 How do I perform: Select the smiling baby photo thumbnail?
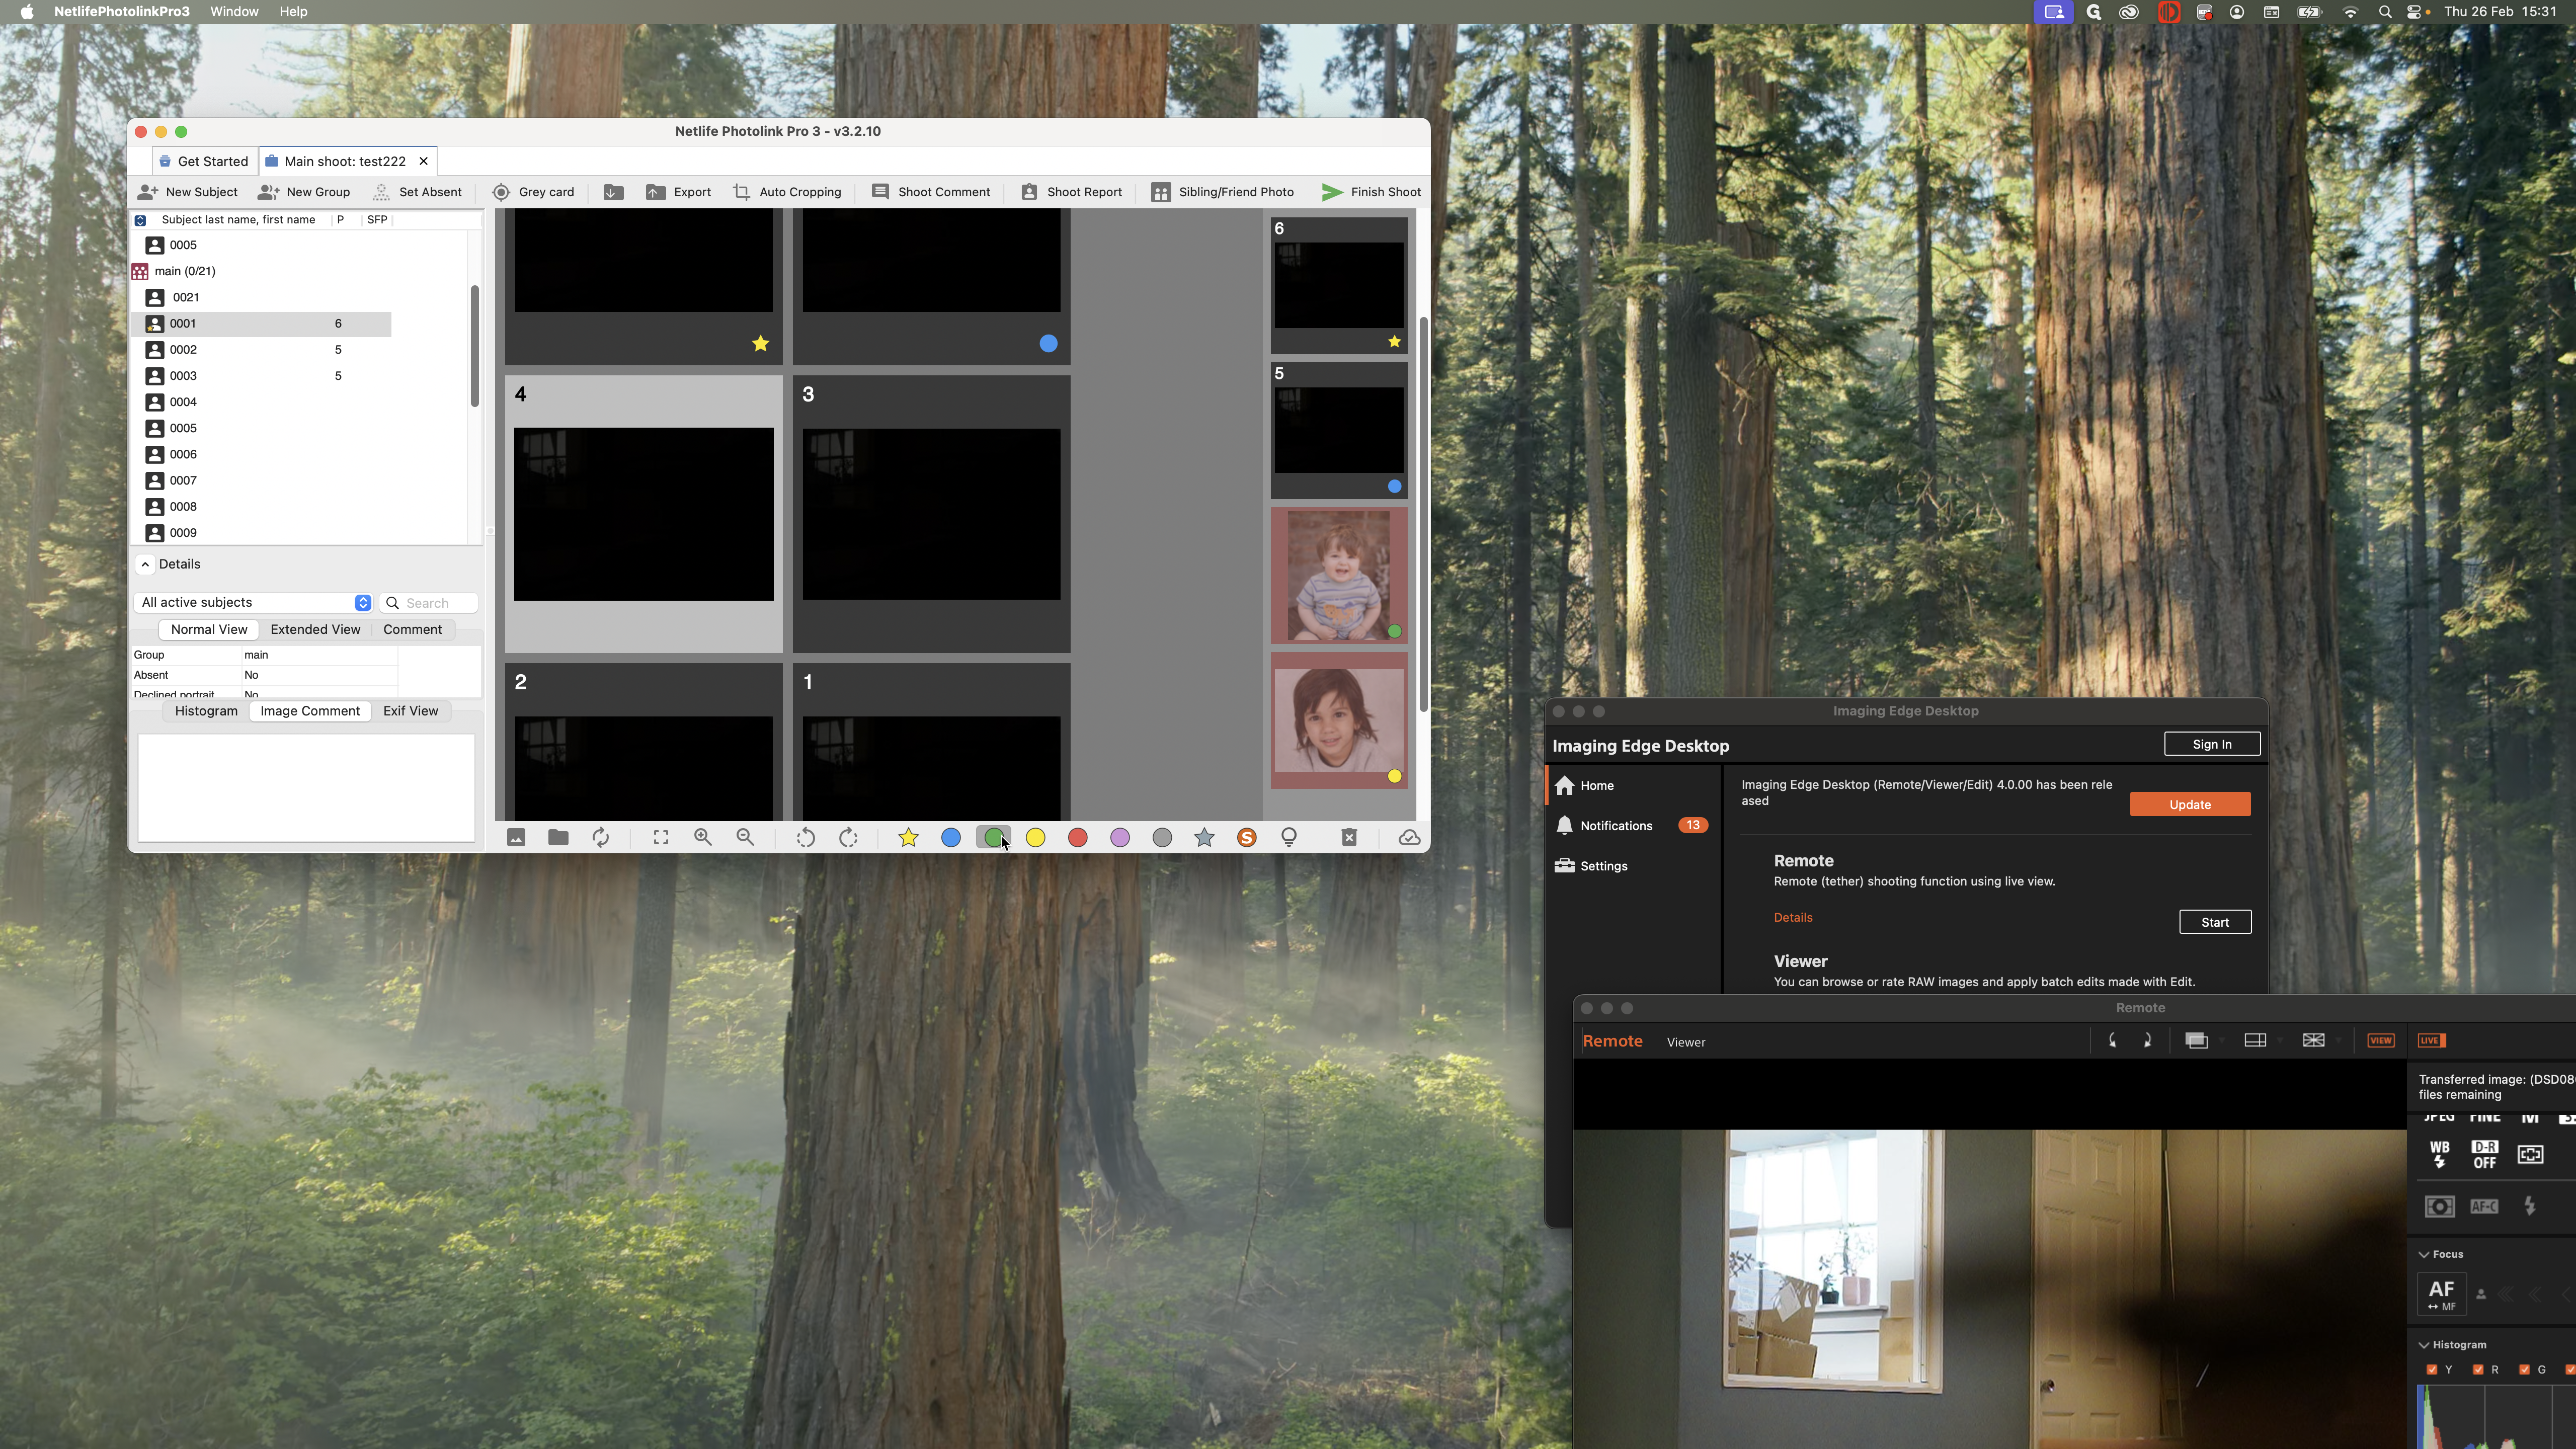pyautogui.click(x=1338, y=576)
